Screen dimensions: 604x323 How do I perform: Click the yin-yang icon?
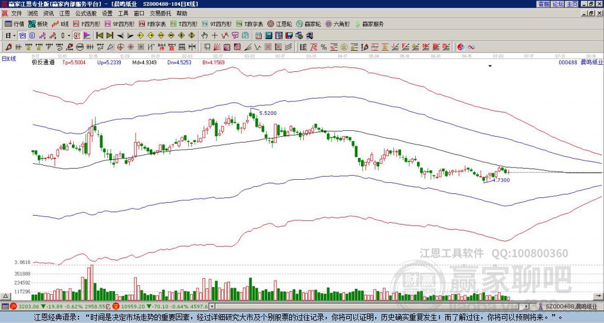pyautogui.click(x=461, y=47)
